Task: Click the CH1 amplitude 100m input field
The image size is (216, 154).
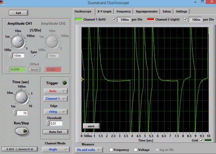Action: pos(19,56)
